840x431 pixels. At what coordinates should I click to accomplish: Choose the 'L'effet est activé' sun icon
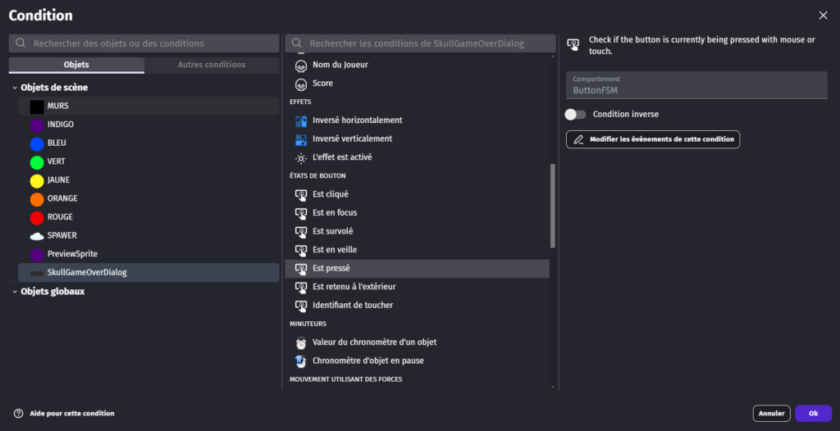pyautogui.click(x=300, y=157)
